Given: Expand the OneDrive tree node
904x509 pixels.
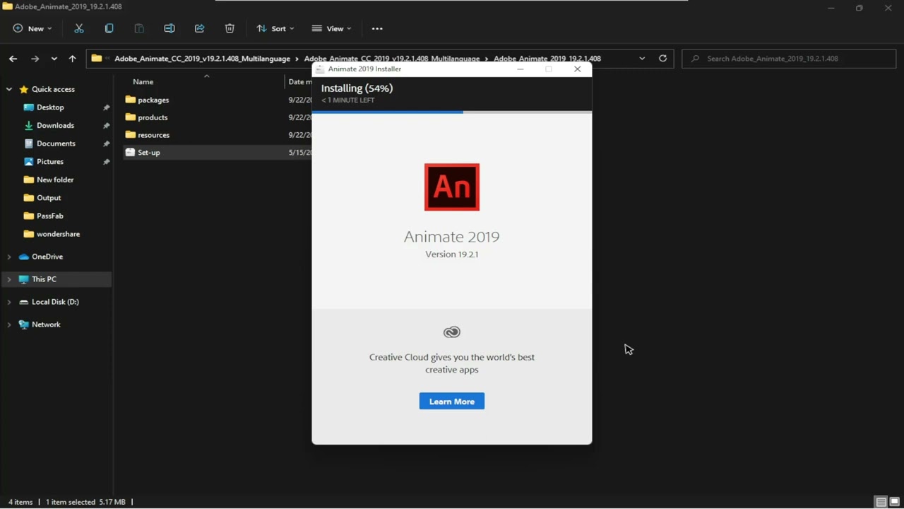Looking at the screenshot, I should (9, 257).
